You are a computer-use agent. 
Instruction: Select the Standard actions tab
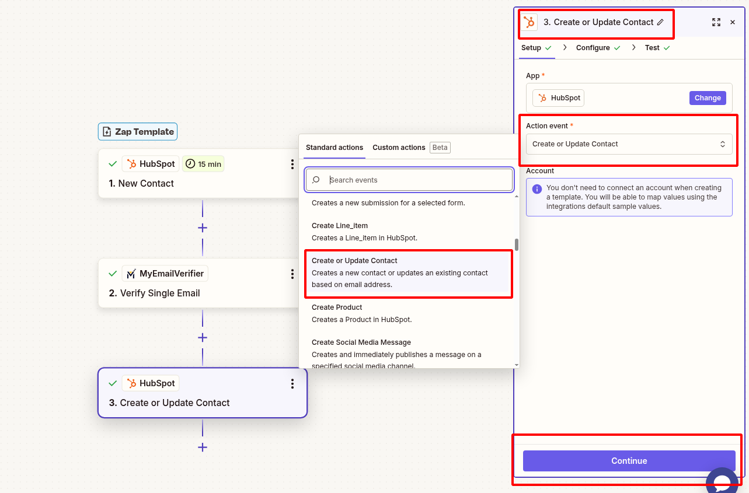(334, 147)
